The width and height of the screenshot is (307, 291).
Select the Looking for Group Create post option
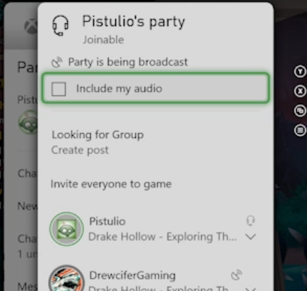pyautogui.click(x=97, y=142)
